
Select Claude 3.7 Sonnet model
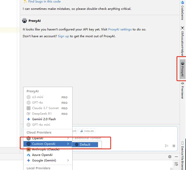tap(48, 108)
